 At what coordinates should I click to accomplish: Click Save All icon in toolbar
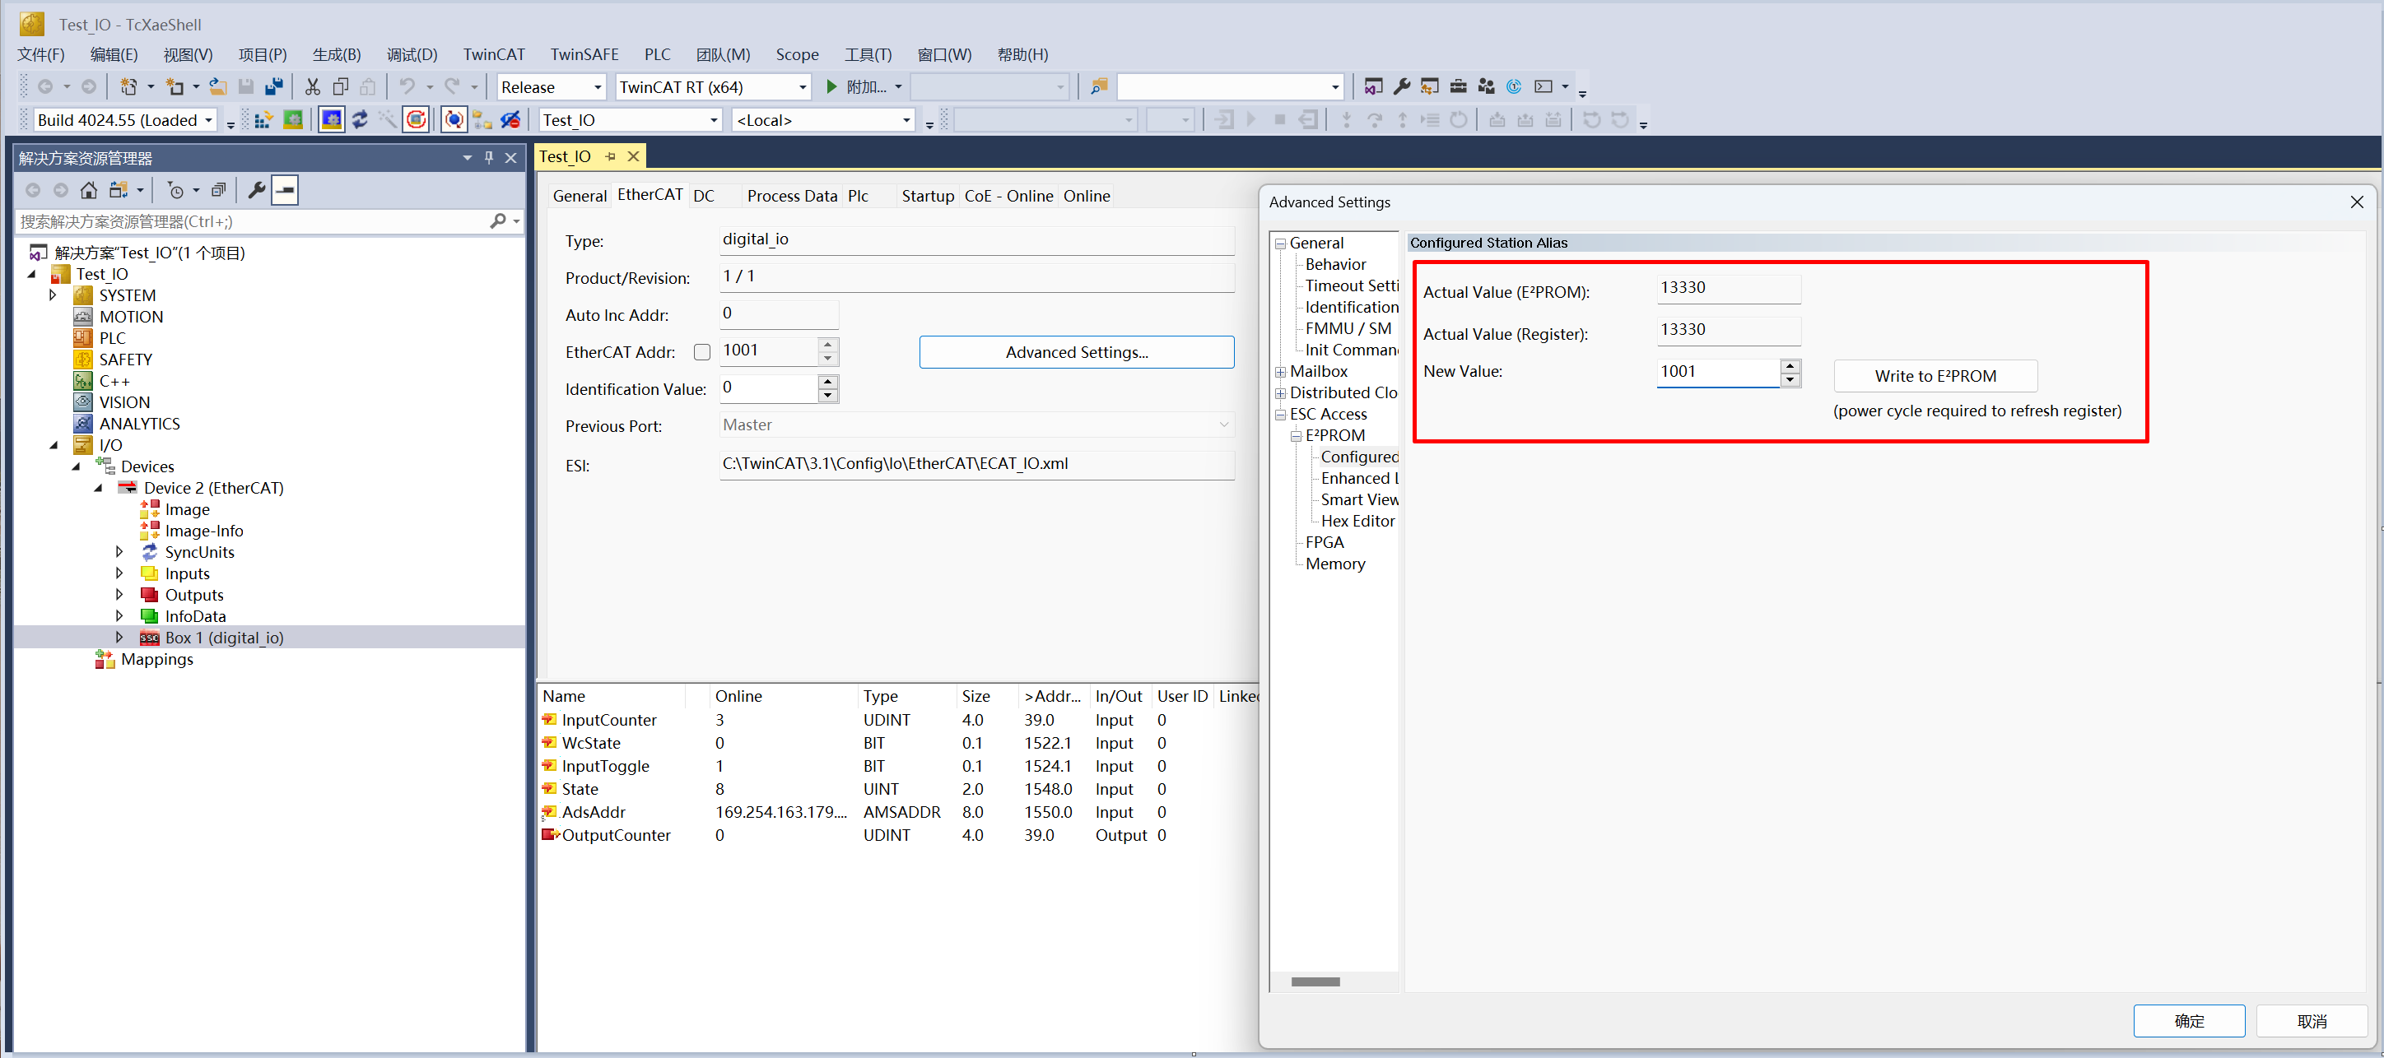pyautogui.click(x=274, y=87)
